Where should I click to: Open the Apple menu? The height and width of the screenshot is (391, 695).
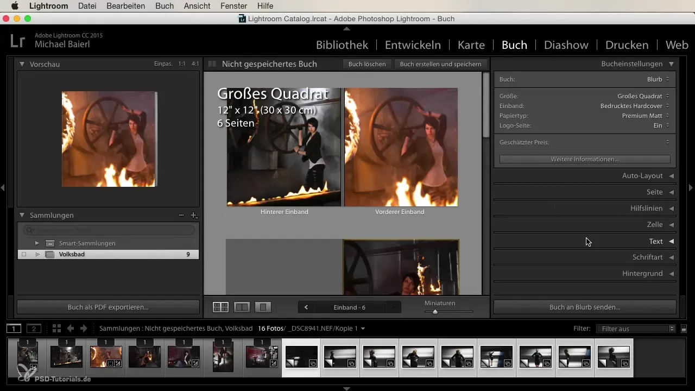[x=15, y=6]
